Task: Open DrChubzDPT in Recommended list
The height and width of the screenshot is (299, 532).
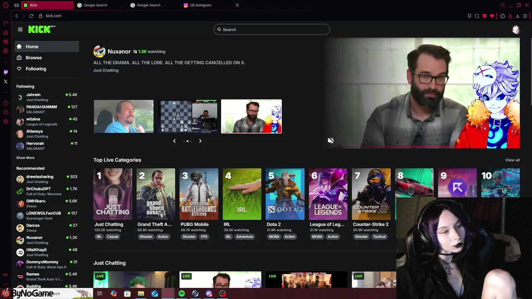Action: click(47, 191)
